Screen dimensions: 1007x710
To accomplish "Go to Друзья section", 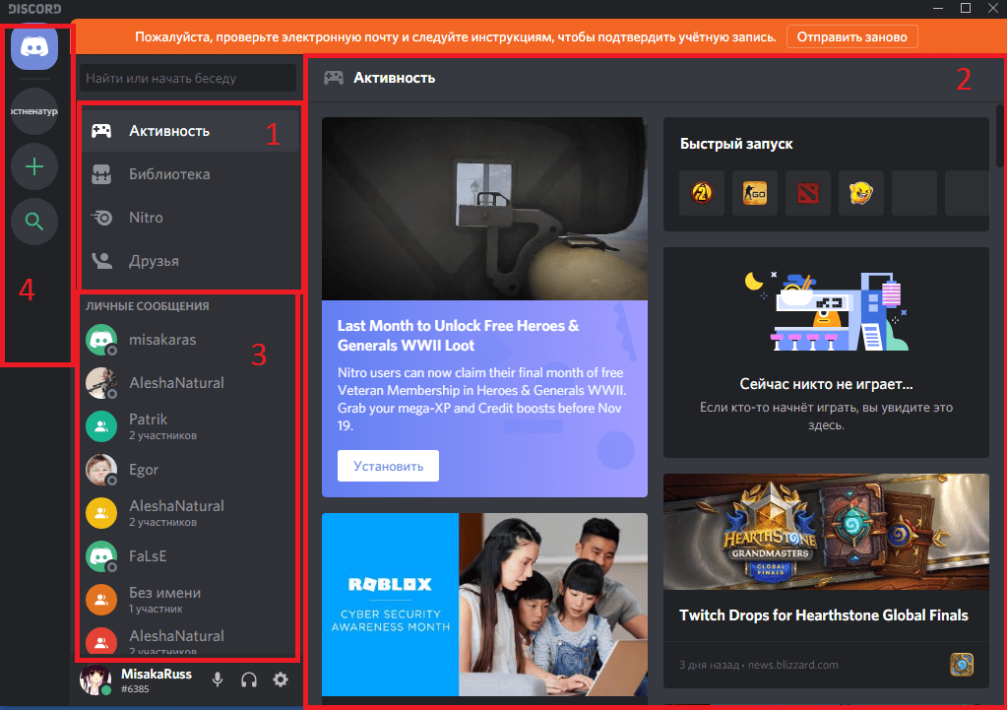I will 154,261.
